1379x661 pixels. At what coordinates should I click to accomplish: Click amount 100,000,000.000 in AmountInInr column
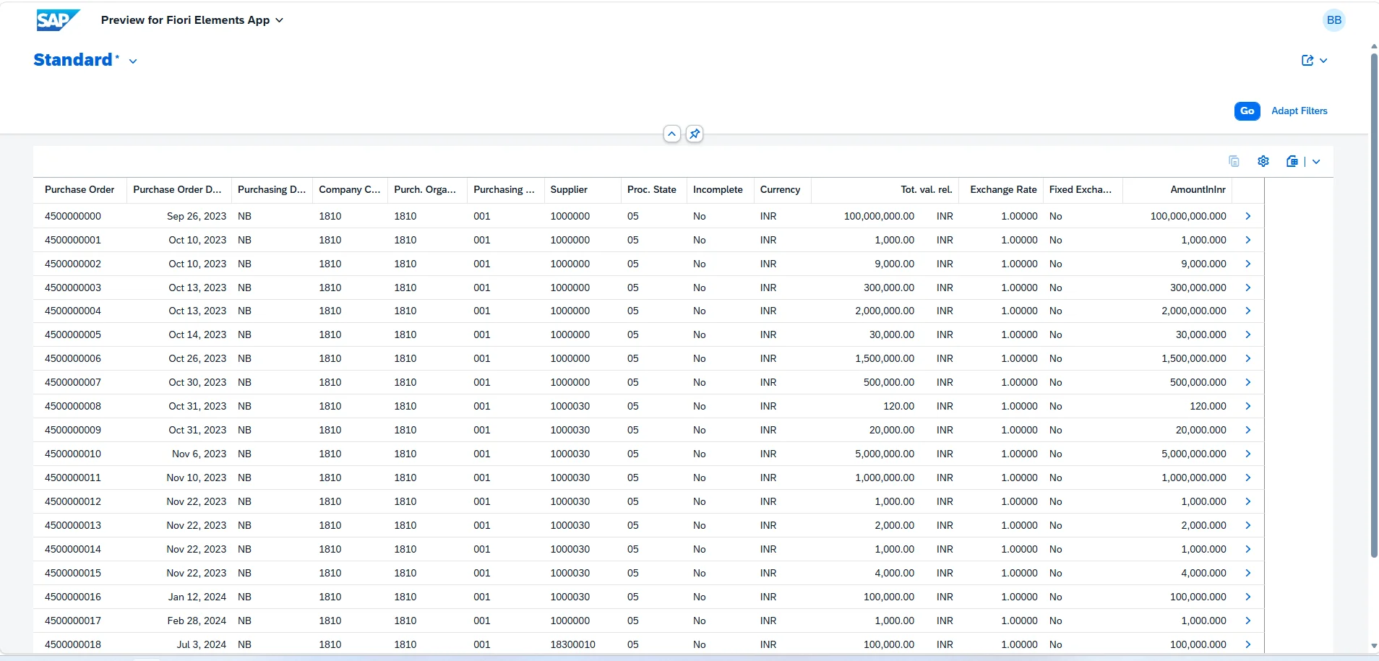point(1188,216)
